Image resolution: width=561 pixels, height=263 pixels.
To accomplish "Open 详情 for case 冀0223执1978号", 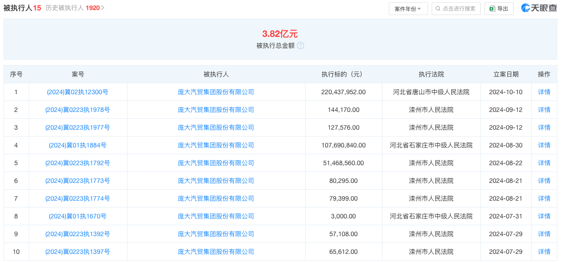I will (x=544, y=110).
